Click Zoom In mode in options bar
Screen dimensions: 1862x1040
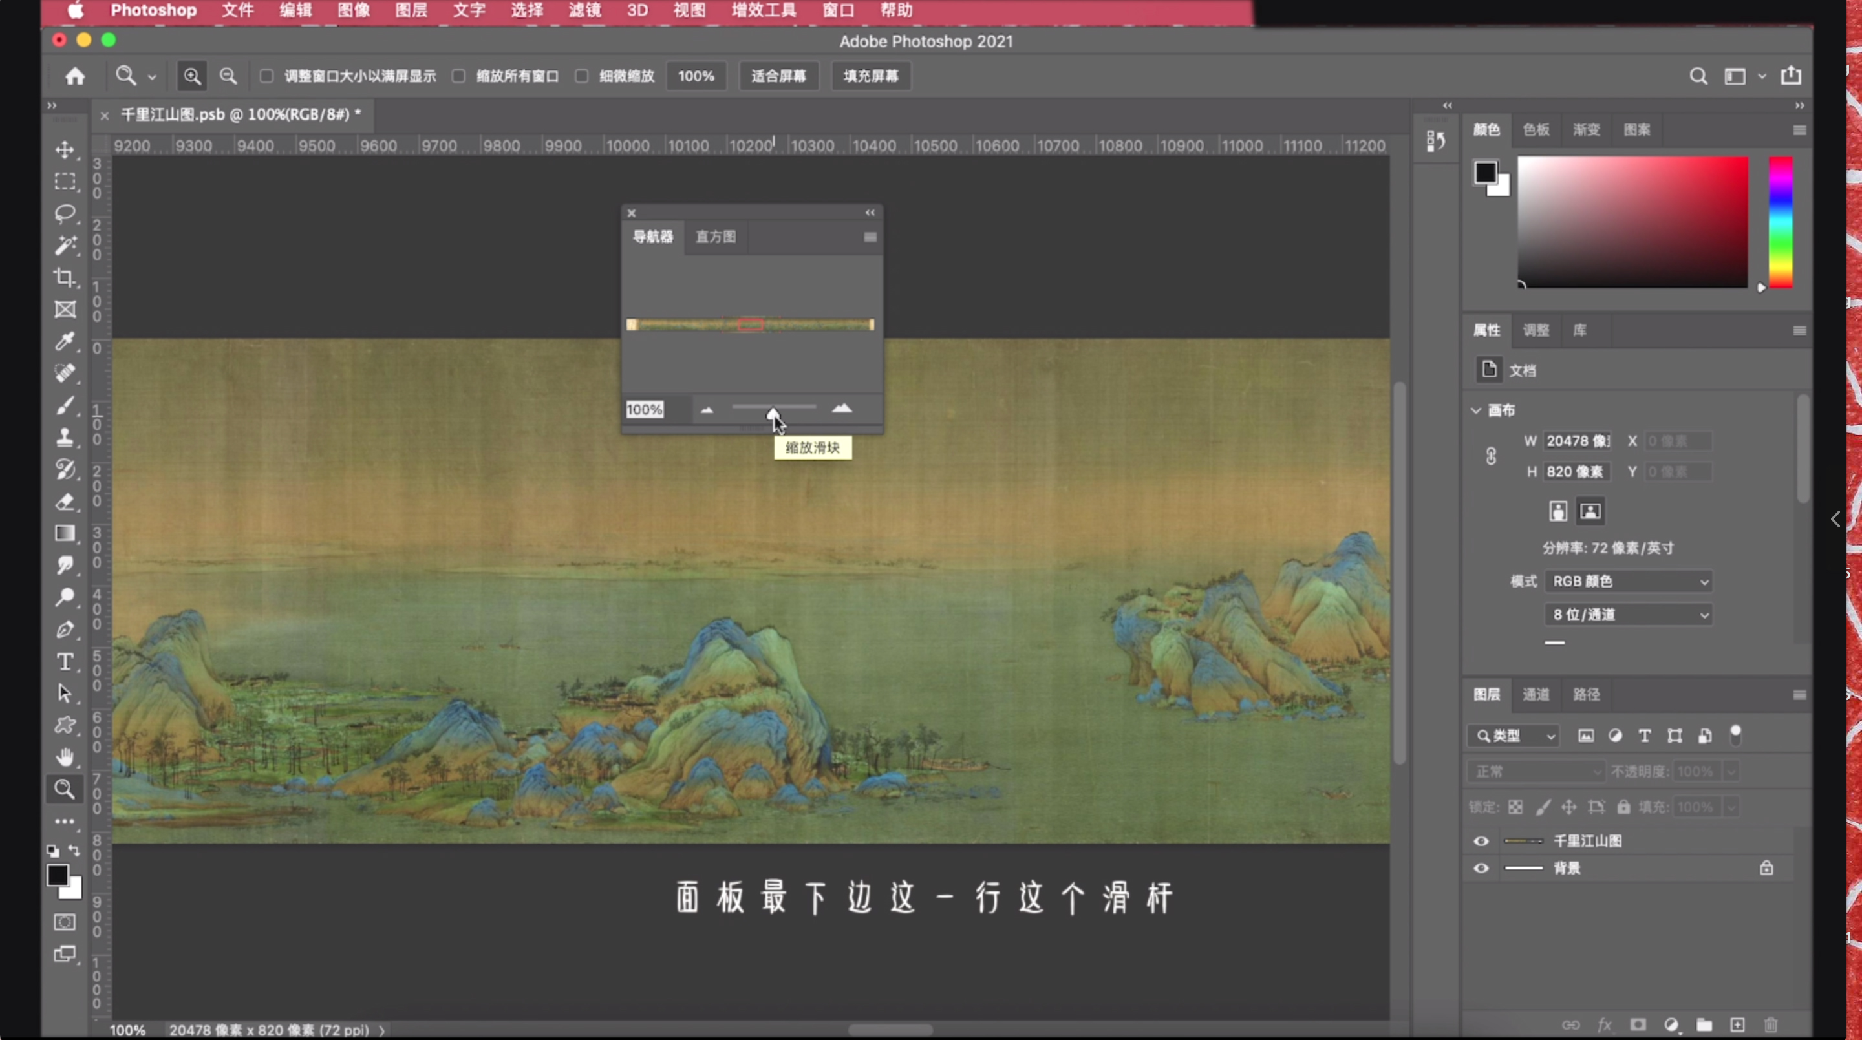(192, 76)
